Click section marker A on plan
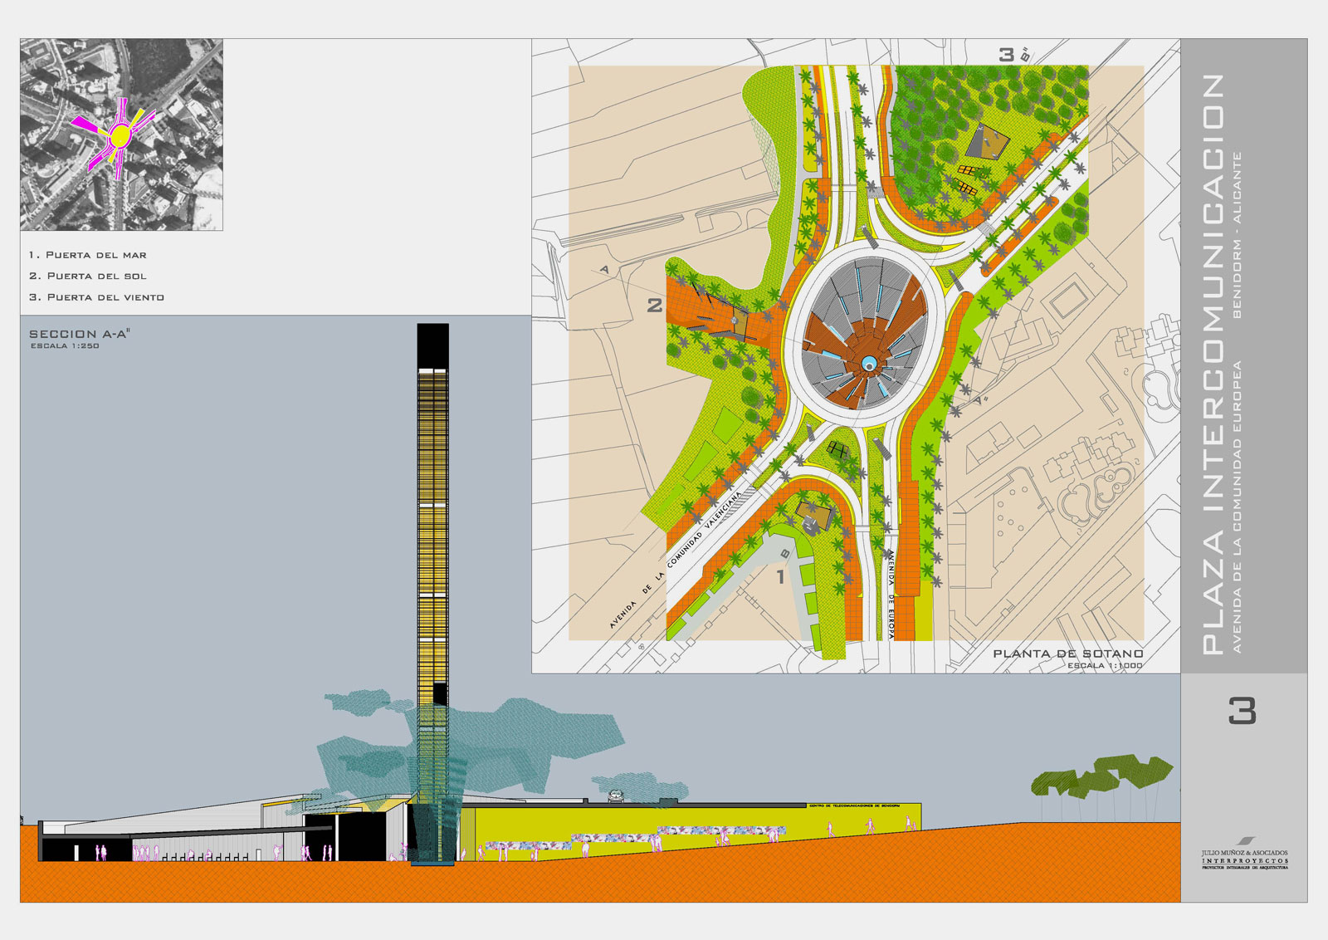The height and width of the screenshot is (940, 1328). [604, 269]
